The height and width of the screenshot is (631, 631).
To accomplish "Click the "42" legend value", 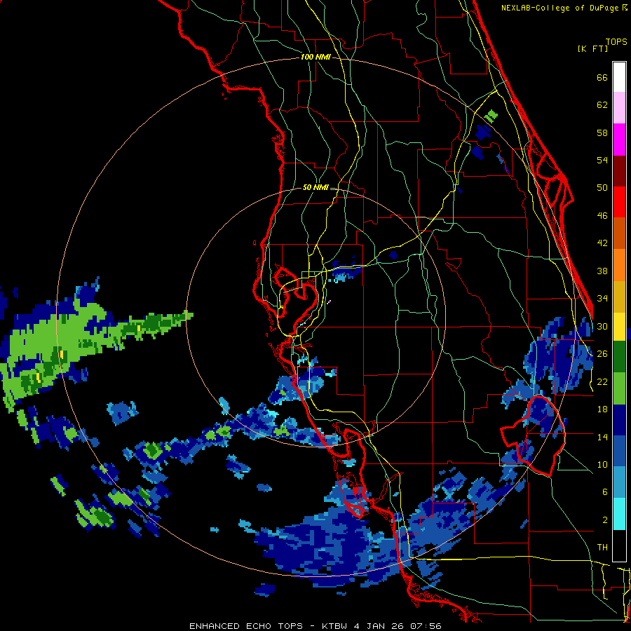I will pyautogui.click(x=602, y=243).
